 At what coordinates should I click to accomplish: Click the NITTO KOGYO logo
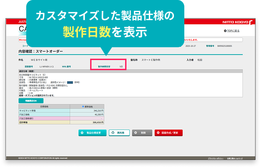click(238, 22)
